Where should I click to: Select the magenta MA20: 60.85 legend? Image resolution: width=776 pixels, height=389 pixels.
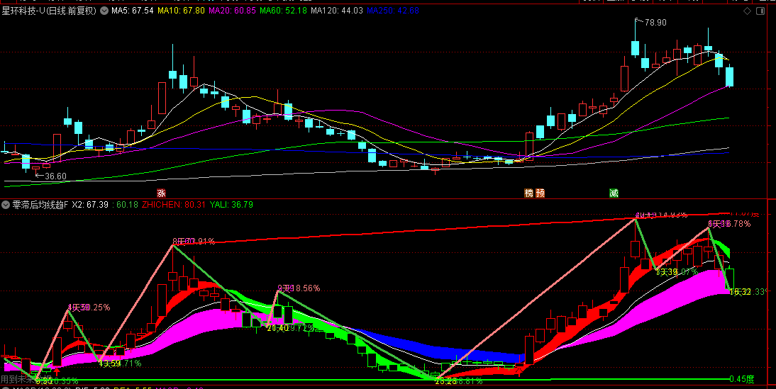pyautogui.click(x=232, y=11)
